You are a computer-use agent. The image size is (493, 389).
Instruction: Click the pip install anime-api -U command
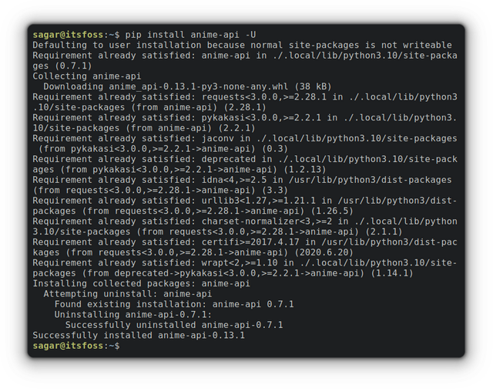click(x=190, y=35)
